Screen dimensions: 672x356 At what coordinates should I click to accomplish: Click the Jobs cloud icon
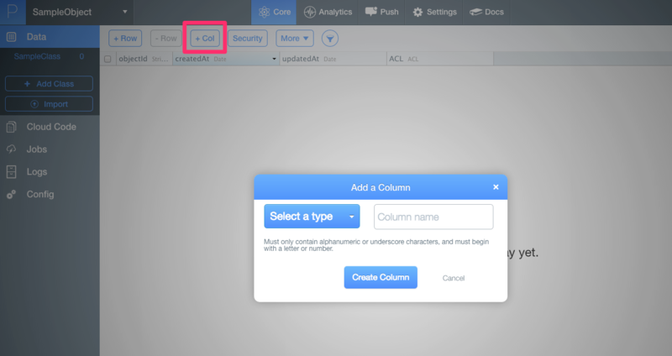click(12, 149)
